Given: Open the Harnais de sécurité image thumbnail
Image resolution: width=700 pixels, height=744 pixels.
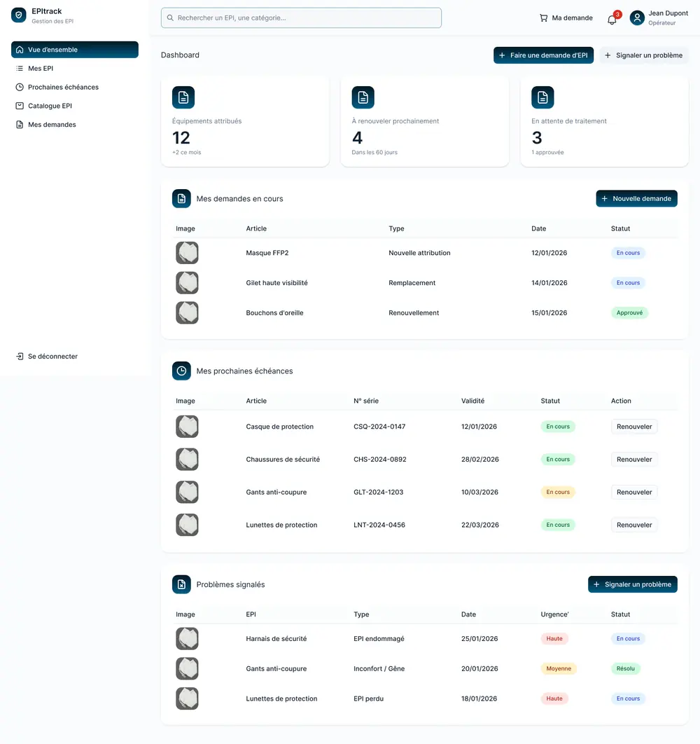Looking at the screenshot, I should (x=187, y=639).
